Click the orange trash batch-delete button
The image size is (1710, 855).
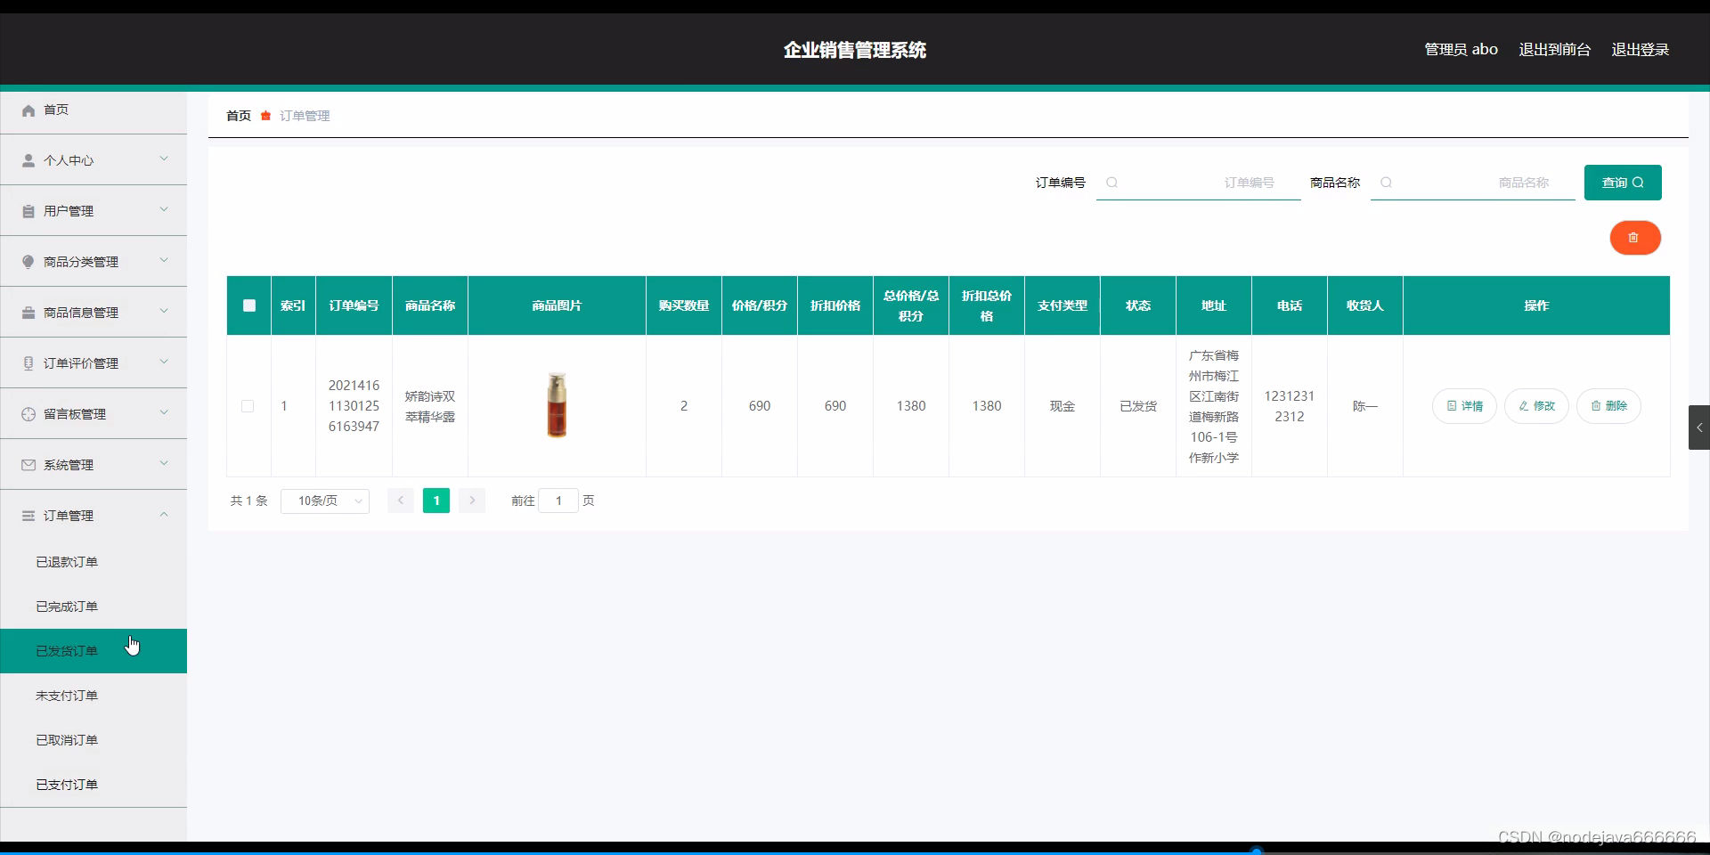pyautogui.click(x=1635, y=238)
